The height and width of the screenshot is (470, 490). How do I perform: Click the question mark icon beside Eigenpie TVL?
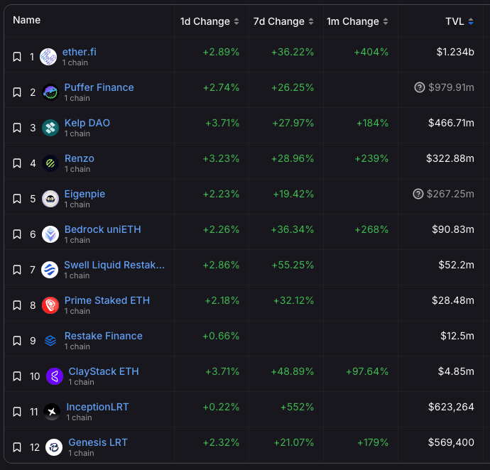pos(420,194)
